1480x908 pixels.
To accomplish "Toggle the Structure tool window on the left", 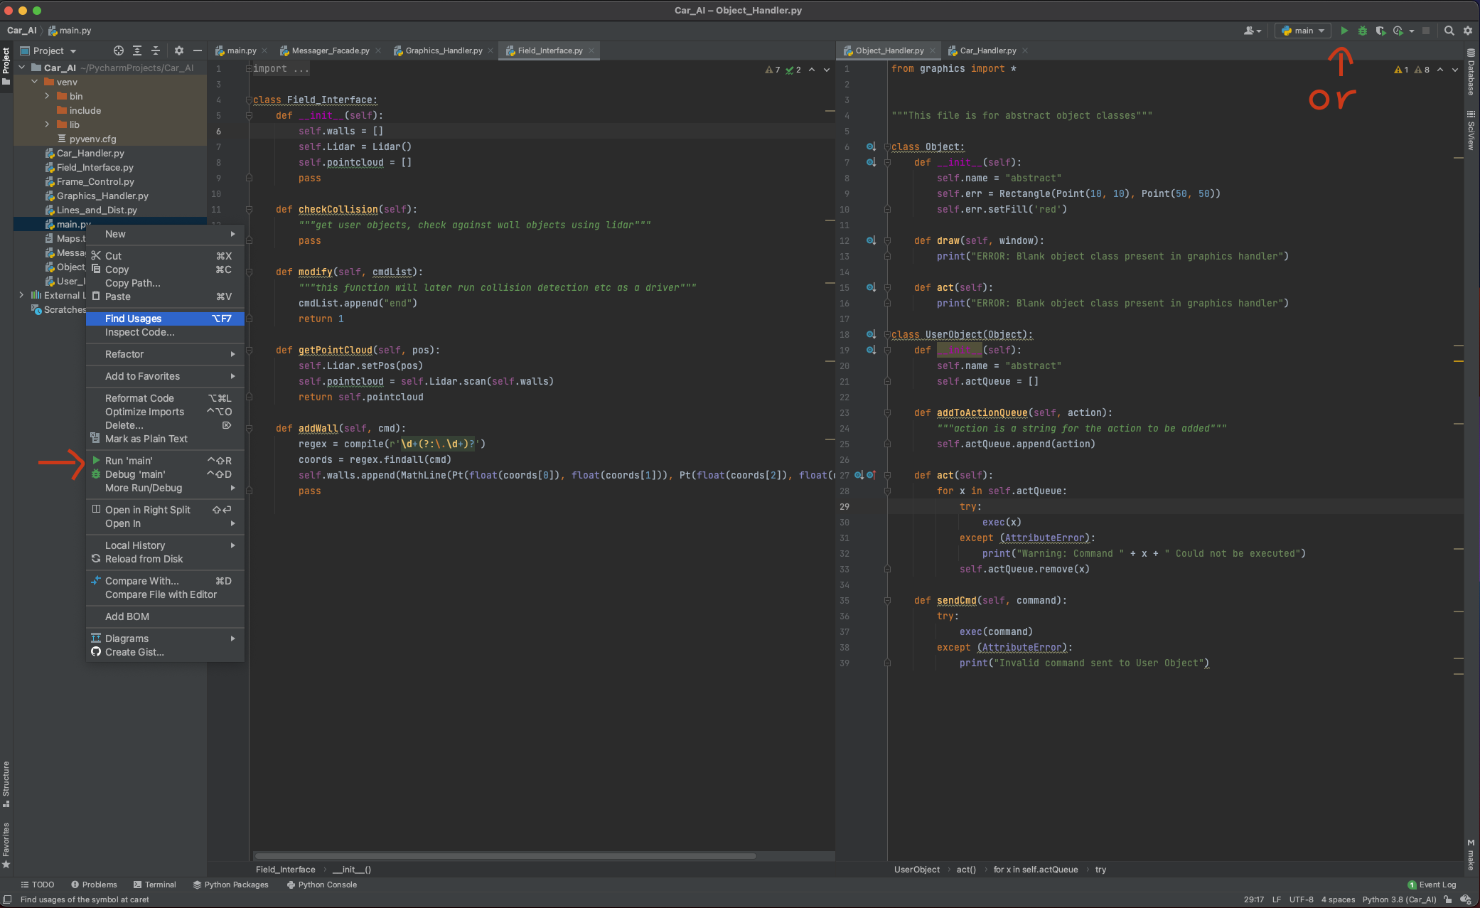I will (x=6, y=781).
